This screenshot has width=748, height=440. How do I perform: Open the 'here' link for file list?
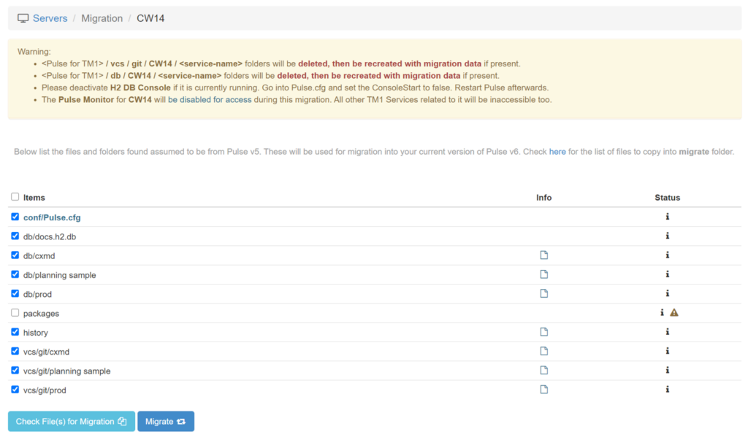pos(557,152)
